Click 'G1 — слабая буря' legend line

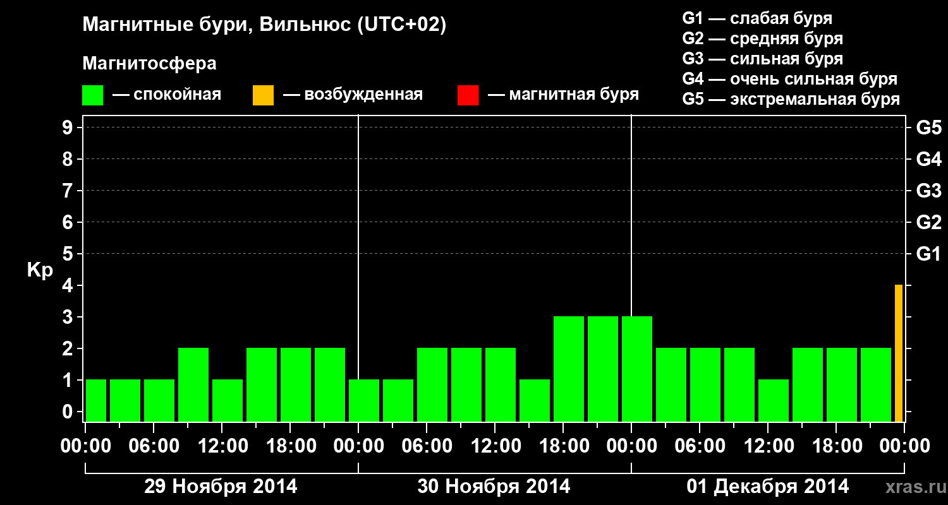(x=757, y=18)
